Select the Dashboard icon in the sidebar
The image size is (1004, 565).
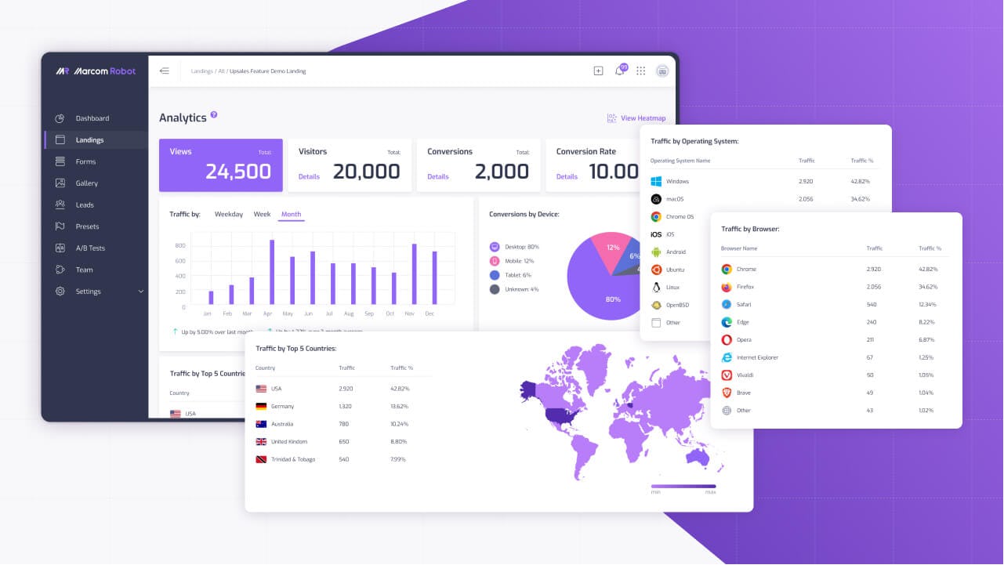[60, 118]
